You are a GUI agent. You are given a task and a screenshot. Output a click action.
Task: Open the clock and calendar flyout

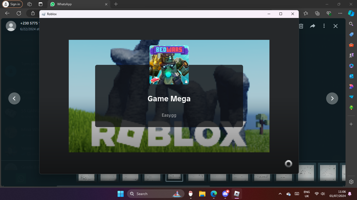pyautogui.click(x=338, y=194)
